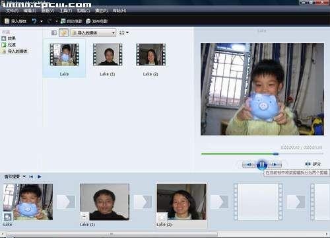The width and height of the screenshot is (330, 238).
Task: Toggle the collections pane folder icon
Action: pos(64,33)
